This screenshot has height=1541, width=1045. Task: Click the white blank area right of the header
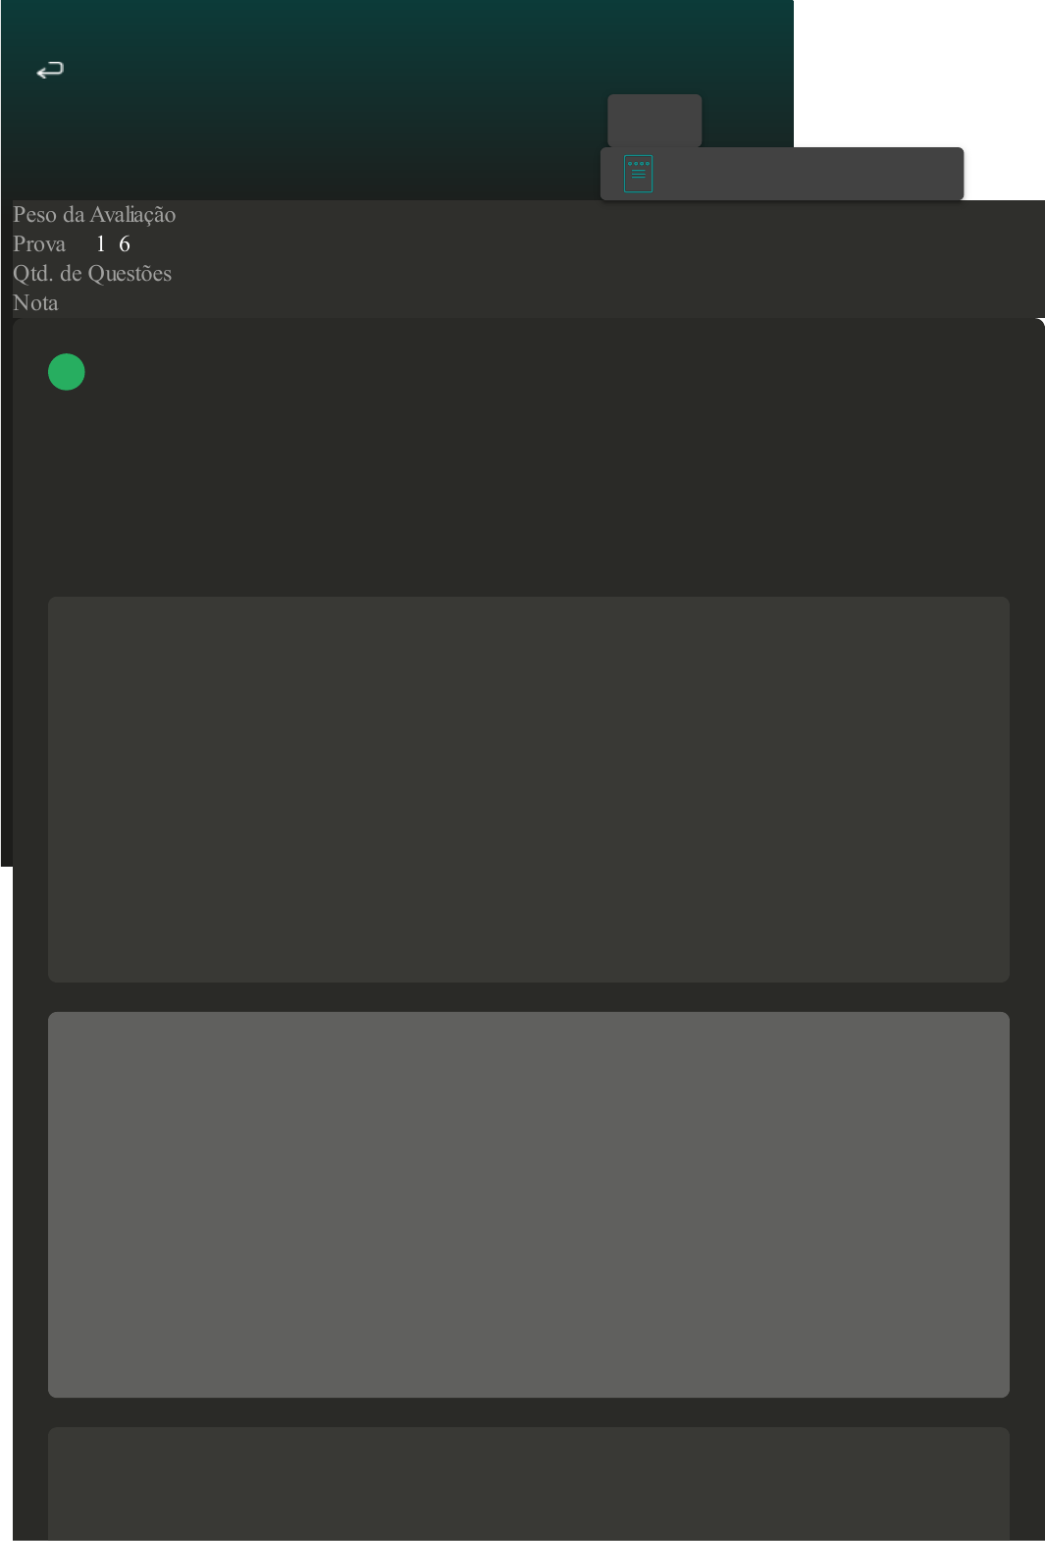tap(918, 69)
